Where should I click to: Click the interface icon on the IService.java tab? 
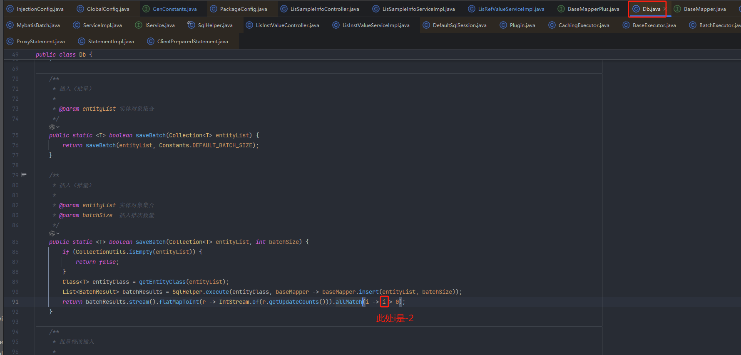pos(139,25)
